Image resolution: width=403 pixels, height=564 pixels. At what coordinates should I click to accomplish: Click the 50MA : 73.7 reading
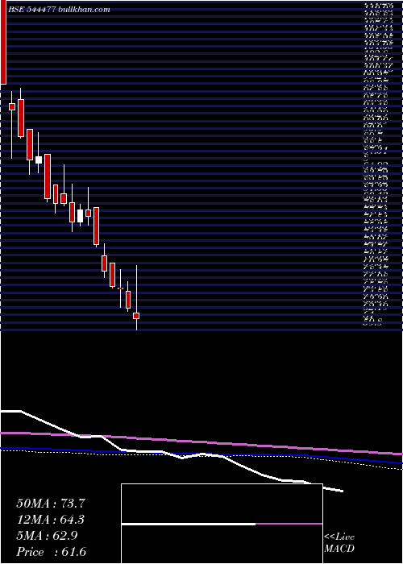(x=51, y=504)
